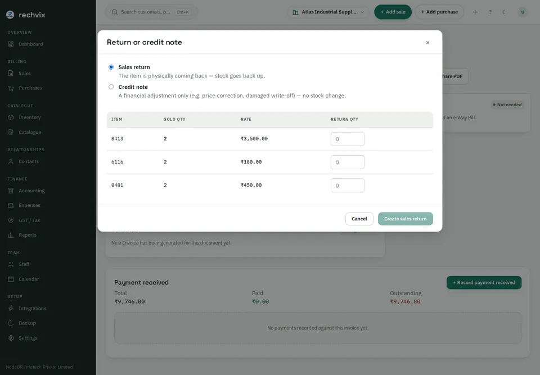Click the Contacts person icon
540x375 pixels.
pos(11,161)
